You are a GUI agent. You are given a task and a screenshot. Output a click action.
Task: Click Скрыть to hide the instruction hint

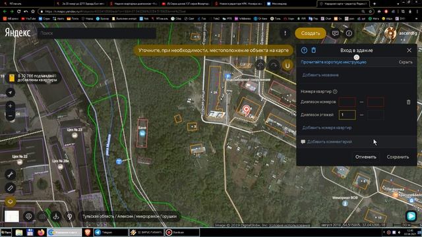coord(406,62)
